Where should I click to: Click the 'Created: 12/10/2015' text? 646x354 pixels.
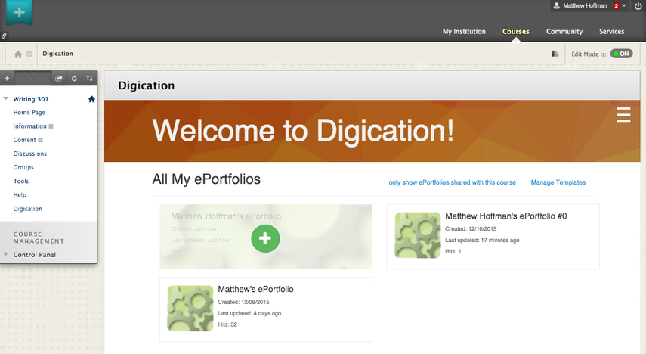[471, 228]
